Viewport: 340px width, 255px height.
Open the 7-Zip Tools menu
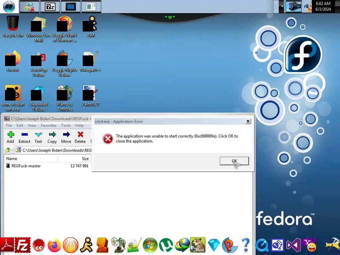click(x=66, y=126)
